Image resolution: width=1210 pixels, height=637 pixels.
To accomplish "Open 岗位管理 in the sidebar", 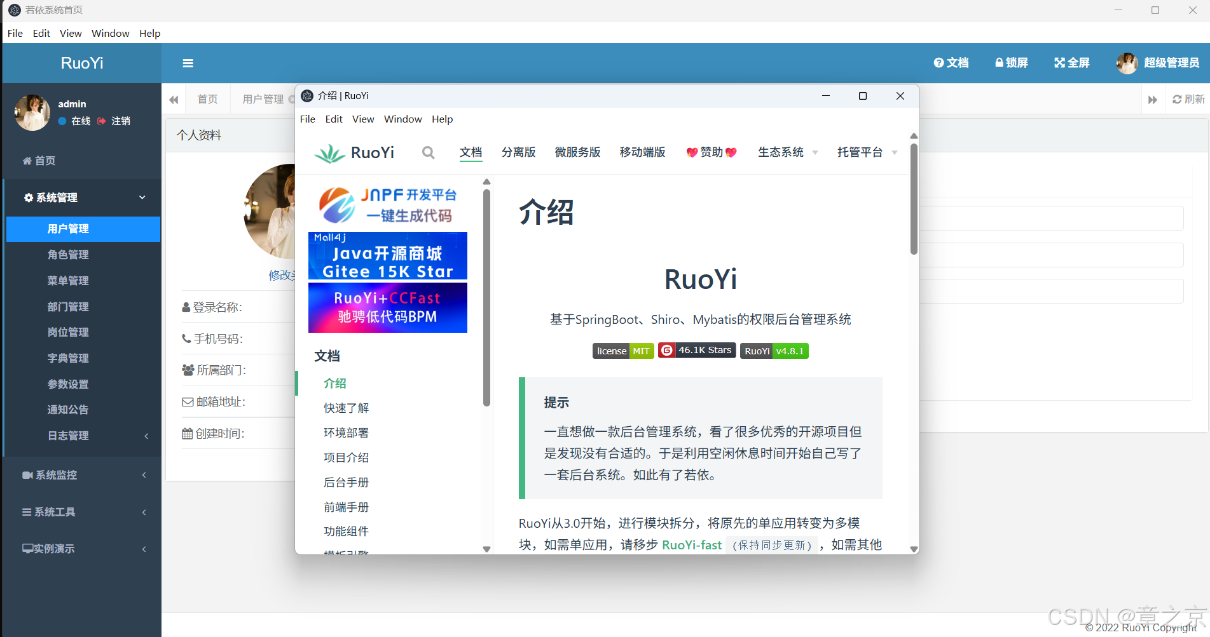I will click(x=68, y=332).
